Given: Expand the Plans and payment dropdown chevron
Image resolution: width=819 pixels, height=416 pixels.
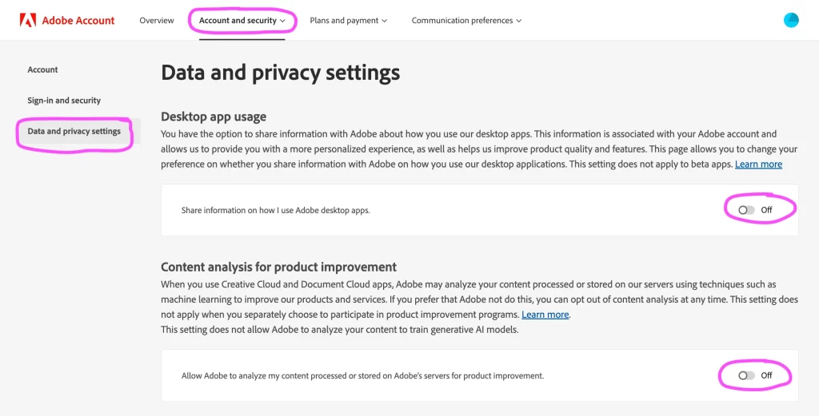Looking at the screenshot, I should [x=385, y=21].
